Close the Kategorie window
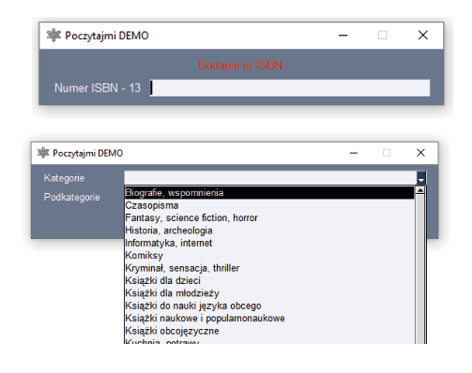 pyautogui.click(x=420, y=153)
